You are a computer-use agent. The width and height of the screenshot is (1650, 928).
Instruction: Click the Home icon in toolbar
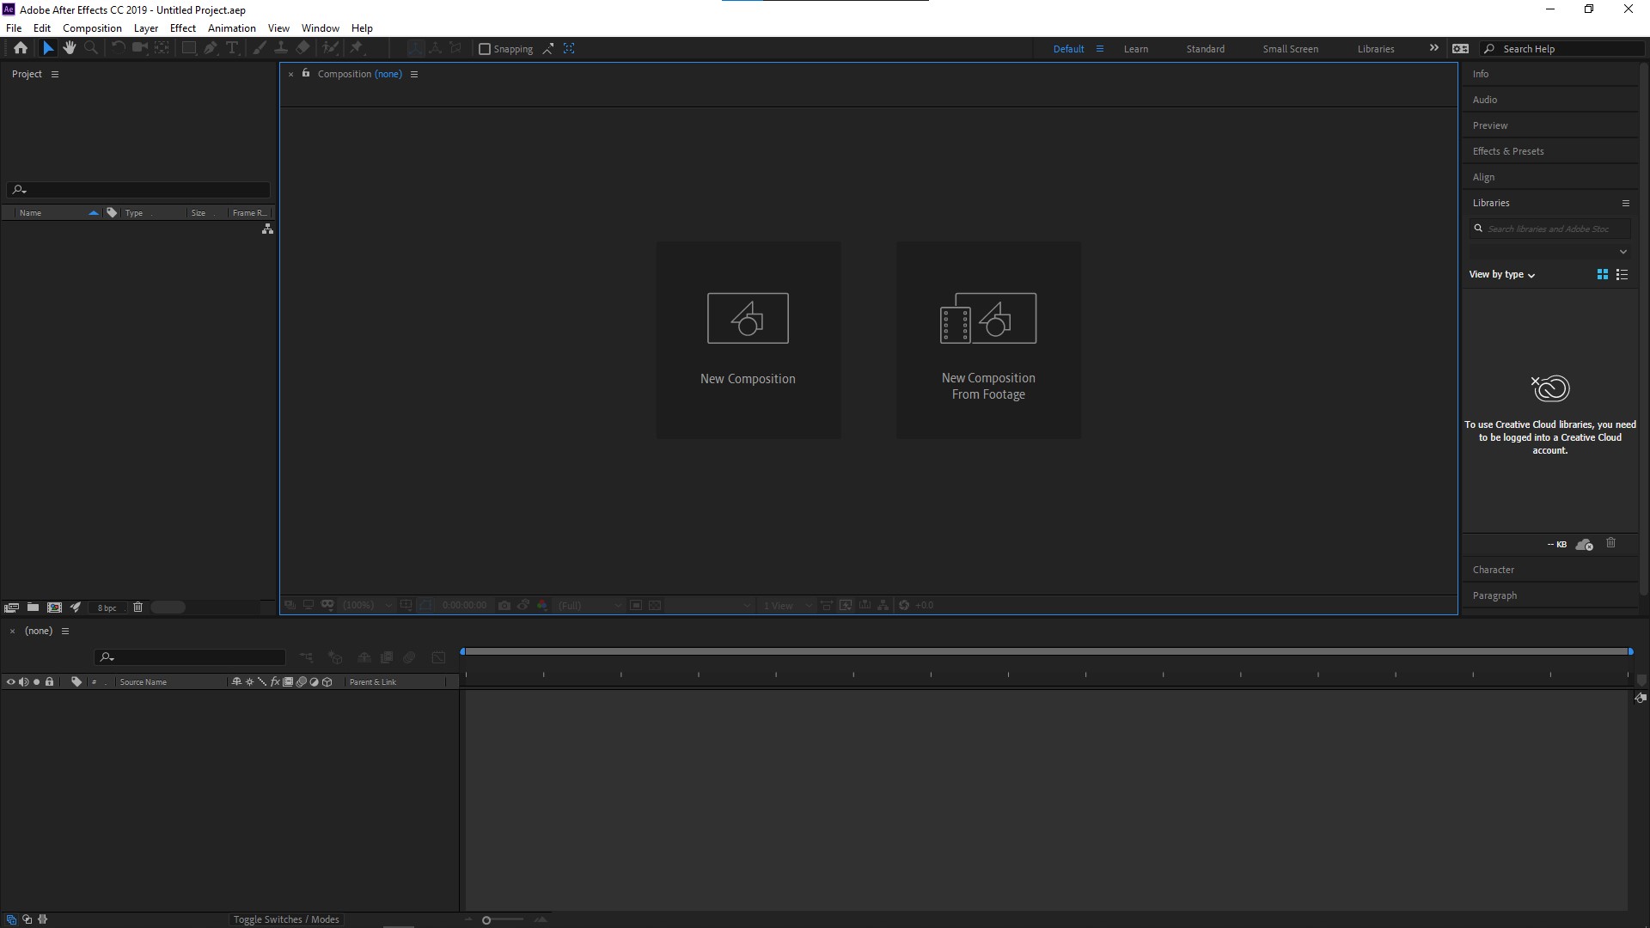click(21, 48)
